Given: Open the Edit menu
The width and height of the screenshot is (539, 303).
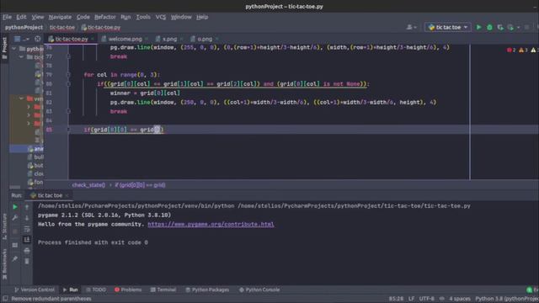Looking at the screenshot, I should [x=21, y=17].
